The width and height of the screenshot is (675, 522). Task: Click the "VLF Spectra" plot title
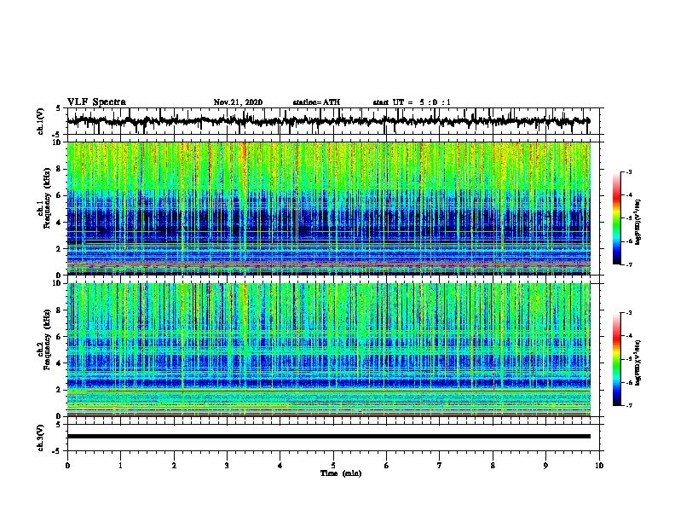96,102
